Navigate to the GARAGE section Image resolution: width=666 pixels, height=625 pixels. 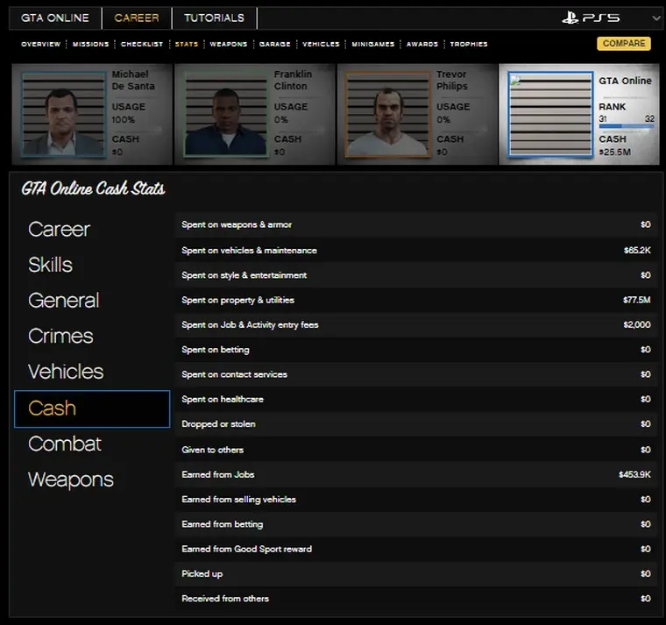click(x=274, y=44)
